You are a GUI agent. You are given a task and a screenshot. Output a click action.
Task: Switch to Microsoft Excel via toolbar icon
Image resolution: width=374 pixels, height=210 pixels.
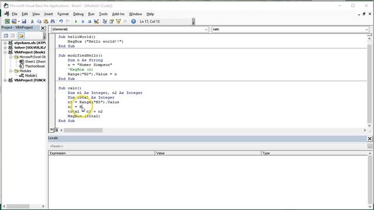7,22
